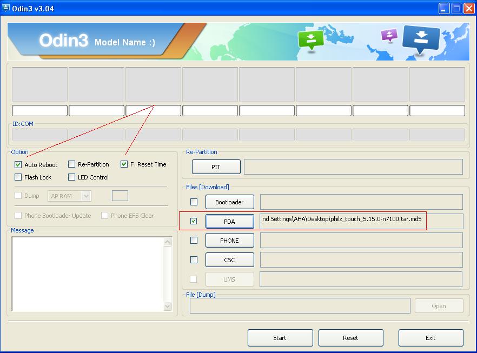The height and width of the screenshot is (353, 477).
Task: Click the large blue download bubble icon
Action: [x=421, y=39]
